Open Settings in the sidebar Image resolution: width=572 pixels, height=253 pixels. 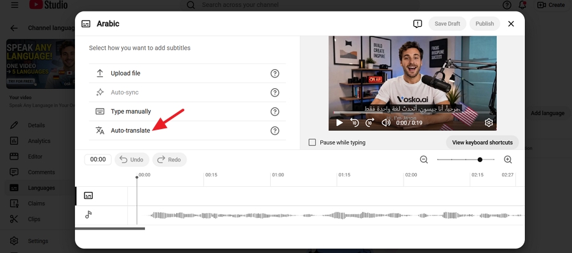38,242
